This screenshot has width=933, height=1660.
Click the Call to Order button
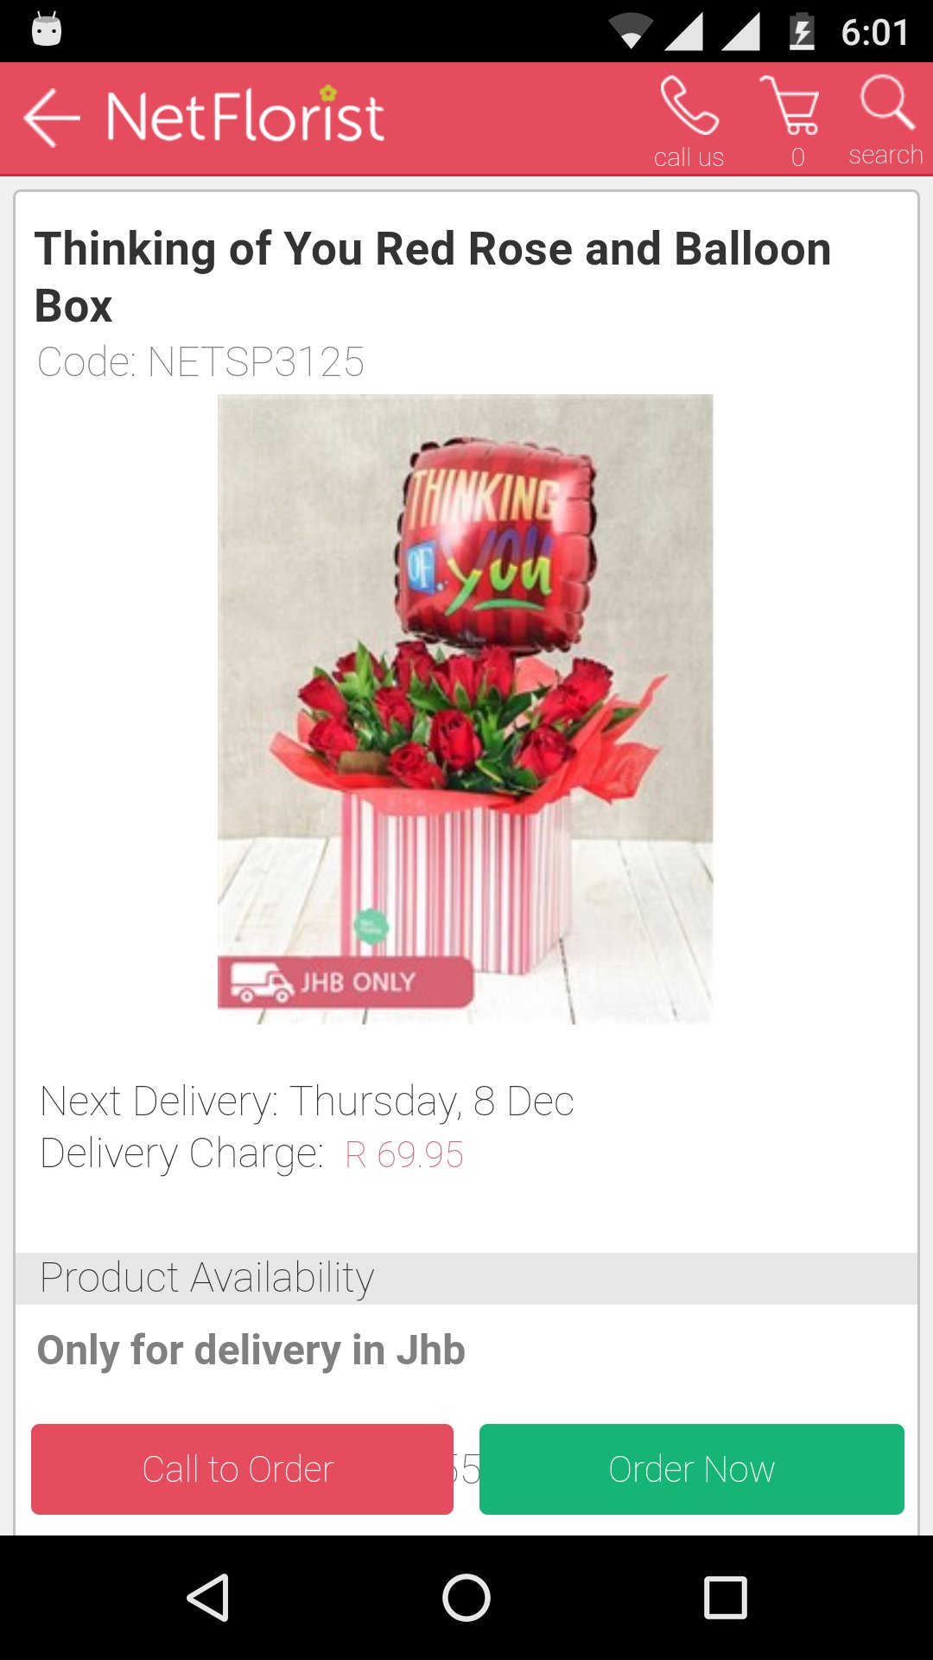tap(242, 1469)
